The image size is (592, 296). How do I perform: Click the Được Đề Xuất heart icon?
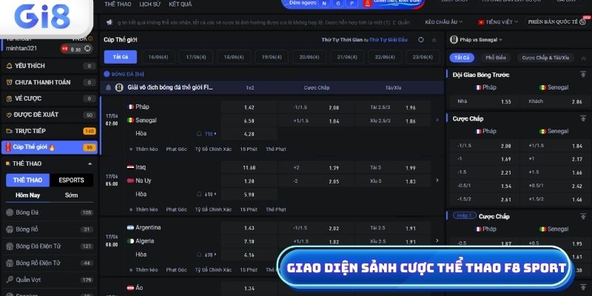[x=10, y=115]
